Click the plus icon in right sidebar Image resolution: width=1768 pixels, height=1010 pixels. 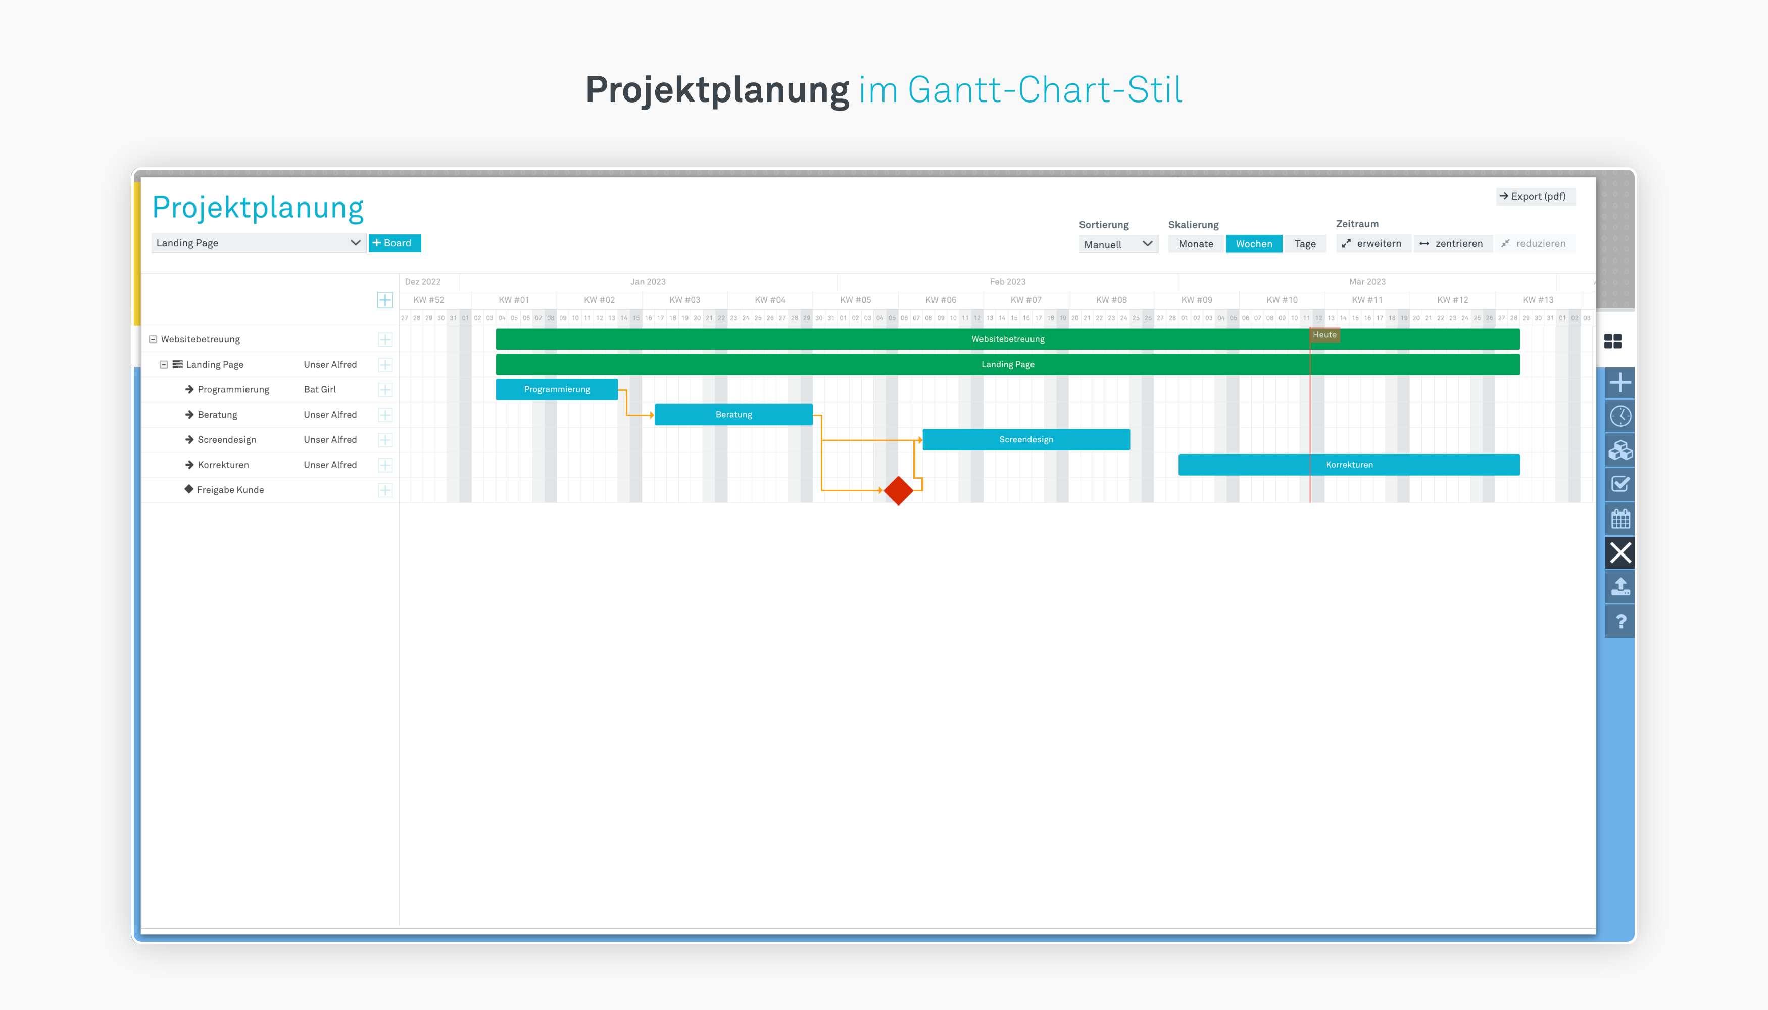pyautogui.click(x=1620, y=382)
